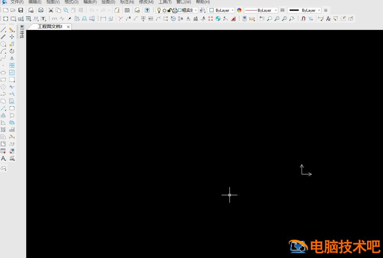Create a new drawing file

5,10
